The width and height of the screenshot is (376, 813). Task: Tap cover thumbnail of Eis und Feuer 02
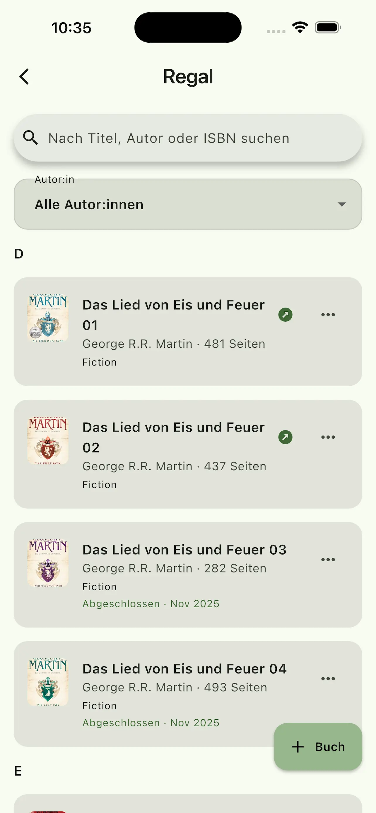pos(48,440)
